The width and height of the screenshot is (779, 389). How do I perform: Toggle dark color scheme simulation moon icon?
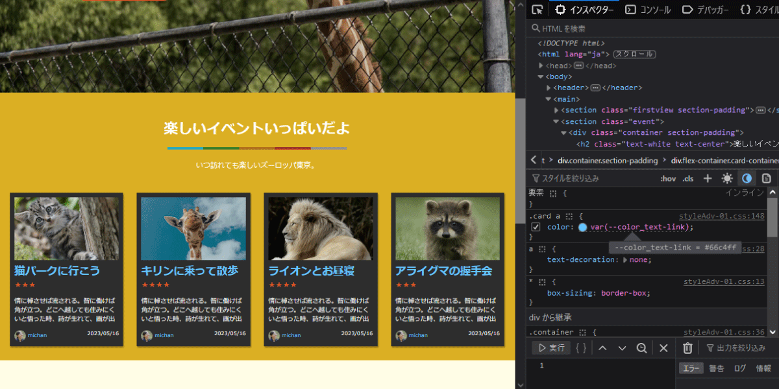point(747,178)
